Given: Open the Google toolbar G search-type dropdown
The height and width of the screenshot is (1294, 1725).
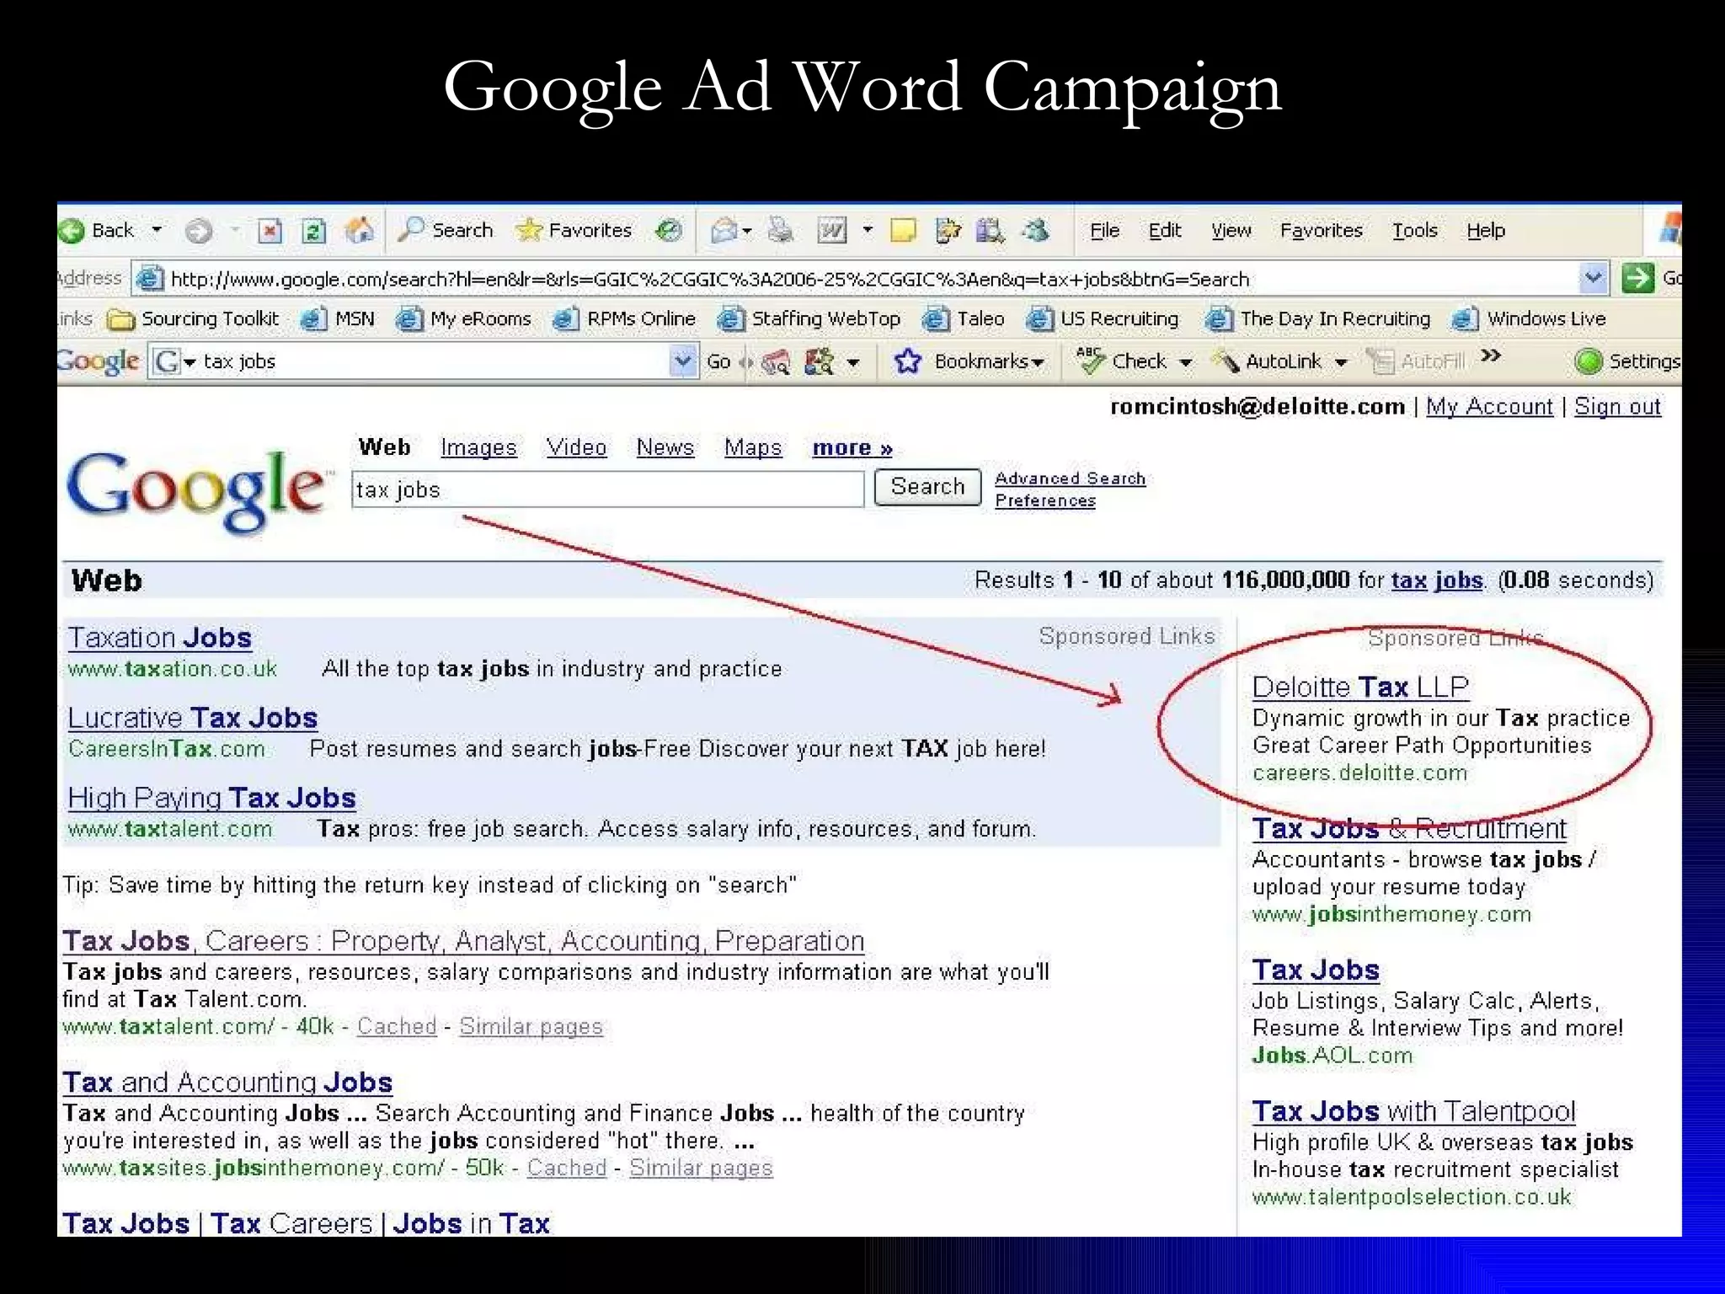Looking at the screenshot, I should point(174,362).
